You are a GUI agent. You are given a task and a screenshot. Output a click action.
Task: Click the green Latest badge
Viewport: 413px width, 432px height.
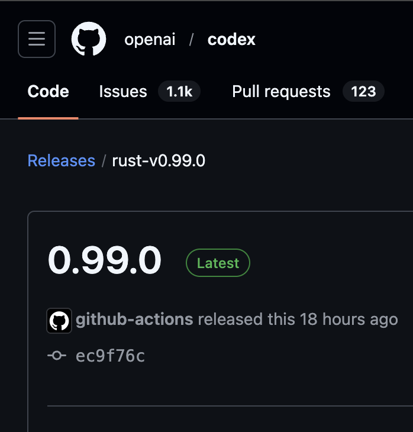(218, 263)
